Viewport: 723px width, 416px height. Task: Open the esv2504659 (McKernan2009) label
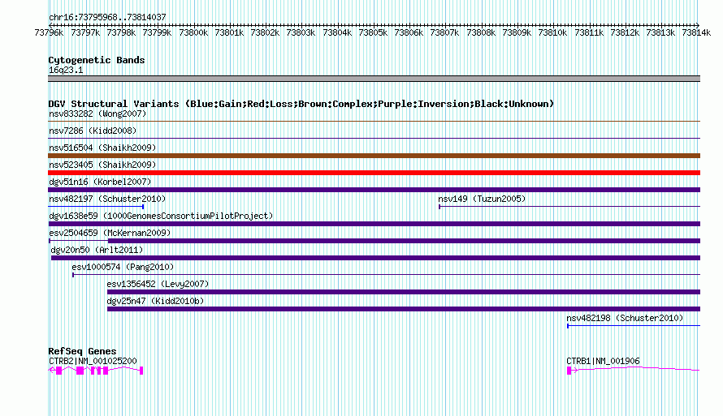(x=110, y=233)
